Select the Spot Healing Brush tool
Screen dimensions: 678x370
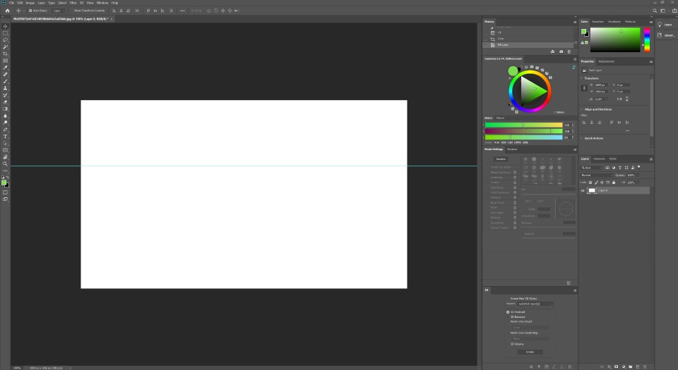(x=5, y=75)
